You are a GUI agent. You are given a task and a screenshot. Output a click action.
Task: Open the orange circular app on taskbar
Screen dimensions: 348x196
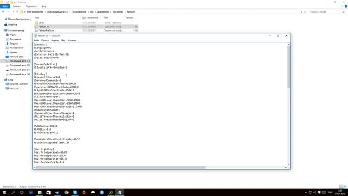coord(84,192)
